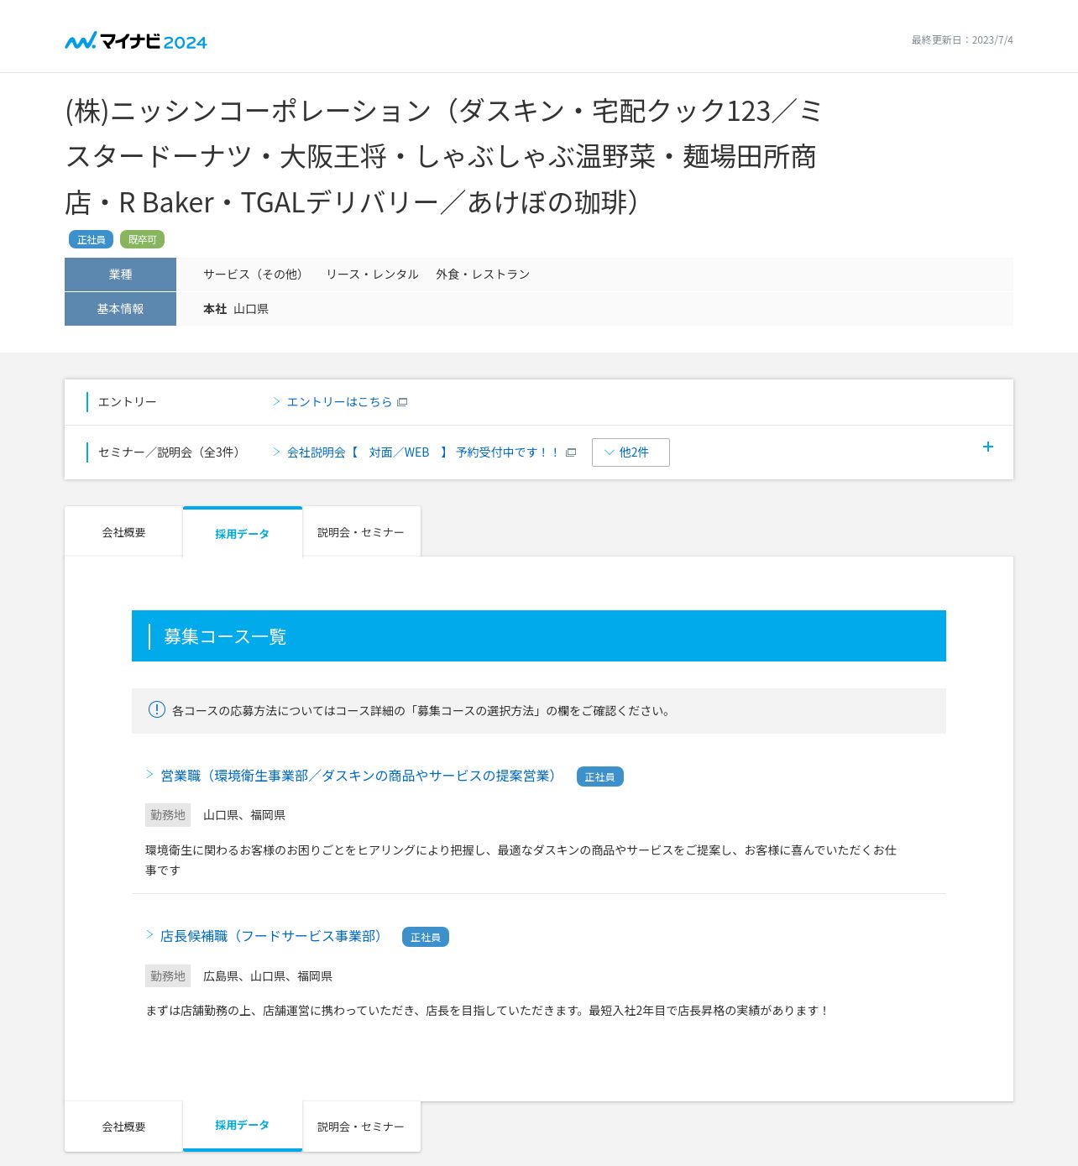Click the 業種 header cell

click(120, 275)
